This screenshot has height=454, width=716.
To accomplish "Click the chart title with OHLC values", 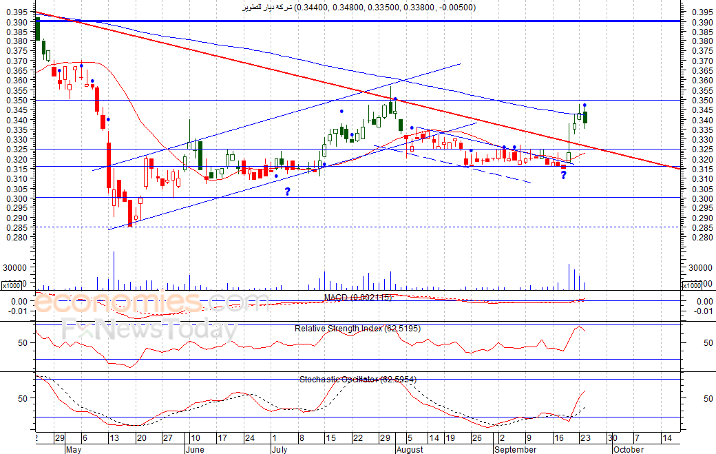I will [x=359, y=8].
